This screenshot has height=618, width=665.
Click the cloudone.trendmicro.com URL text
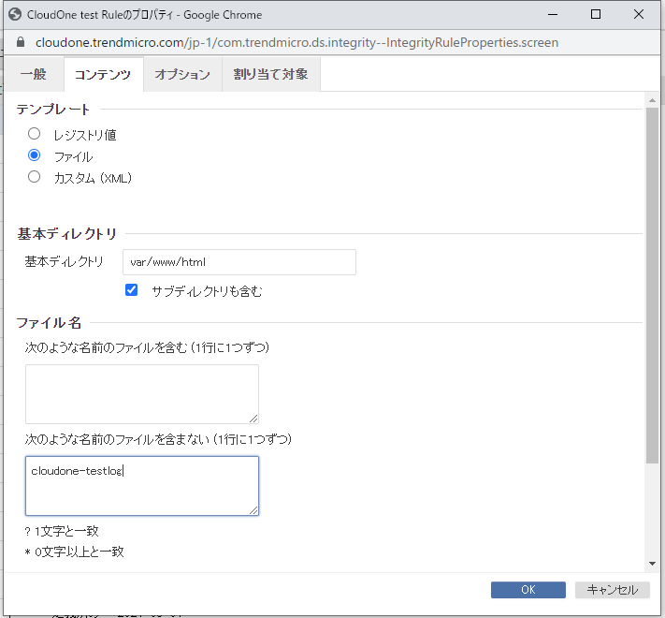pos(296,42)
